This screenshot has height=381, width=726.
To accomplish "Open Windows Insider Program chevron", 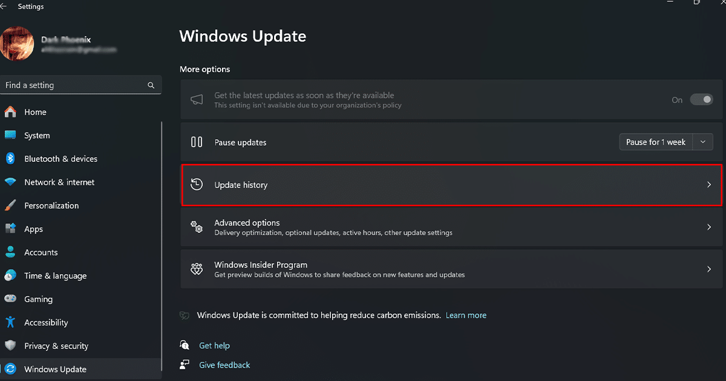I will pos(709,269).
